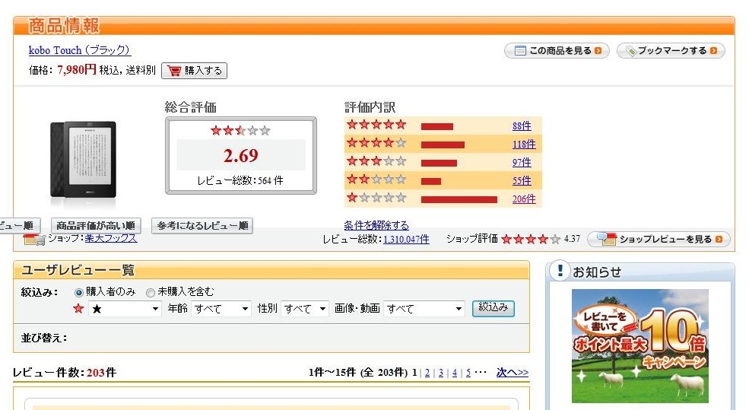The image size is (749, 410).
Task: Select the 購入者のみ radio button
Action: (x=79, y=292)
